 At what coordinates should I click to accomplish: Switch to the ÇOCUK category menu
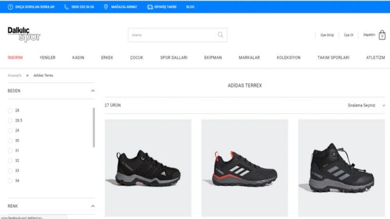click(x=137, y=57)
